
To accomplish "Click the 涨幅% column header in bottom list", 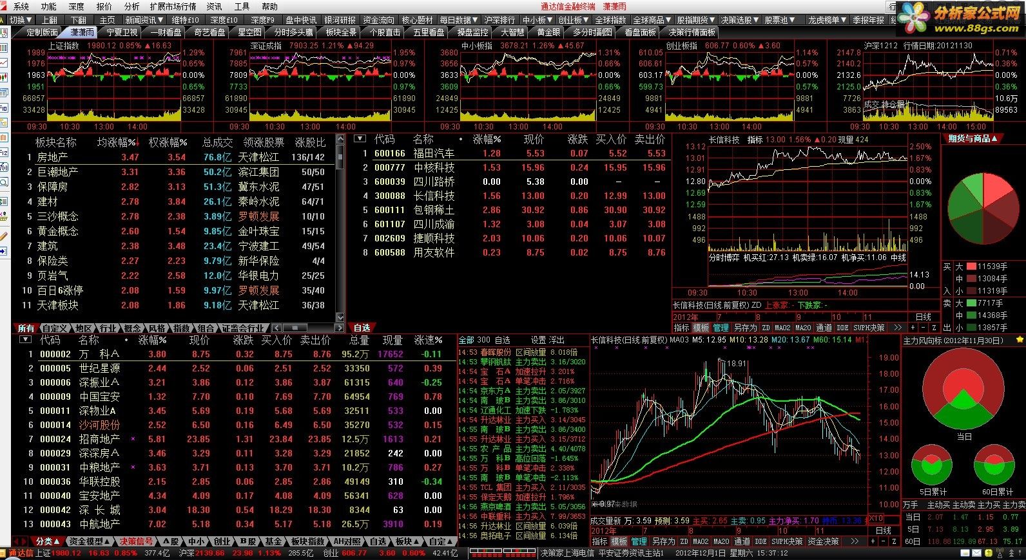I will point(153,340).
